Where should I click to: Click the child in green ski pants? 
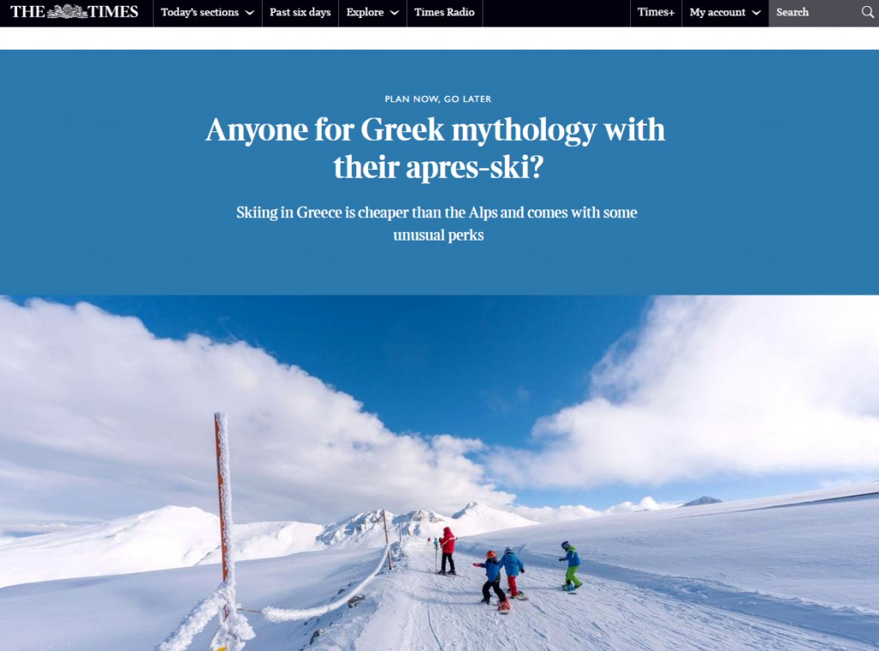point(571,566)
